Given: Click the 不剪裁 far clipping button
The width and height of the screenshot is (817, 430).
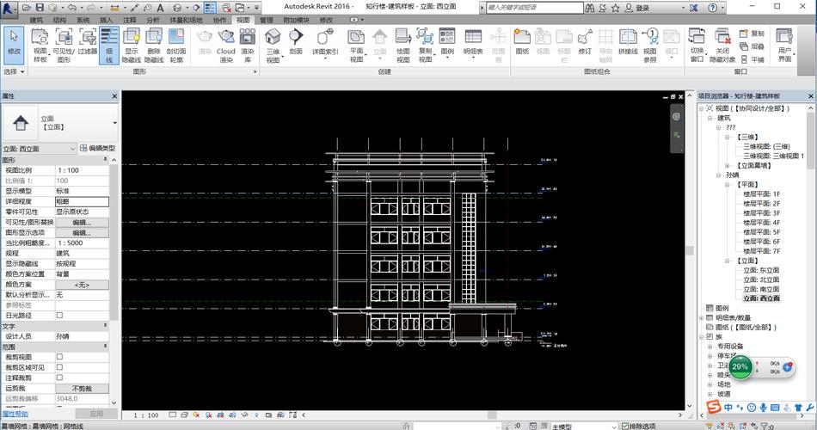Looking at the screenshot, I should click(82, 389).
